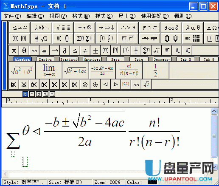Switch to Tab 8
Screen dimensions: 219x186
[185, 59]
